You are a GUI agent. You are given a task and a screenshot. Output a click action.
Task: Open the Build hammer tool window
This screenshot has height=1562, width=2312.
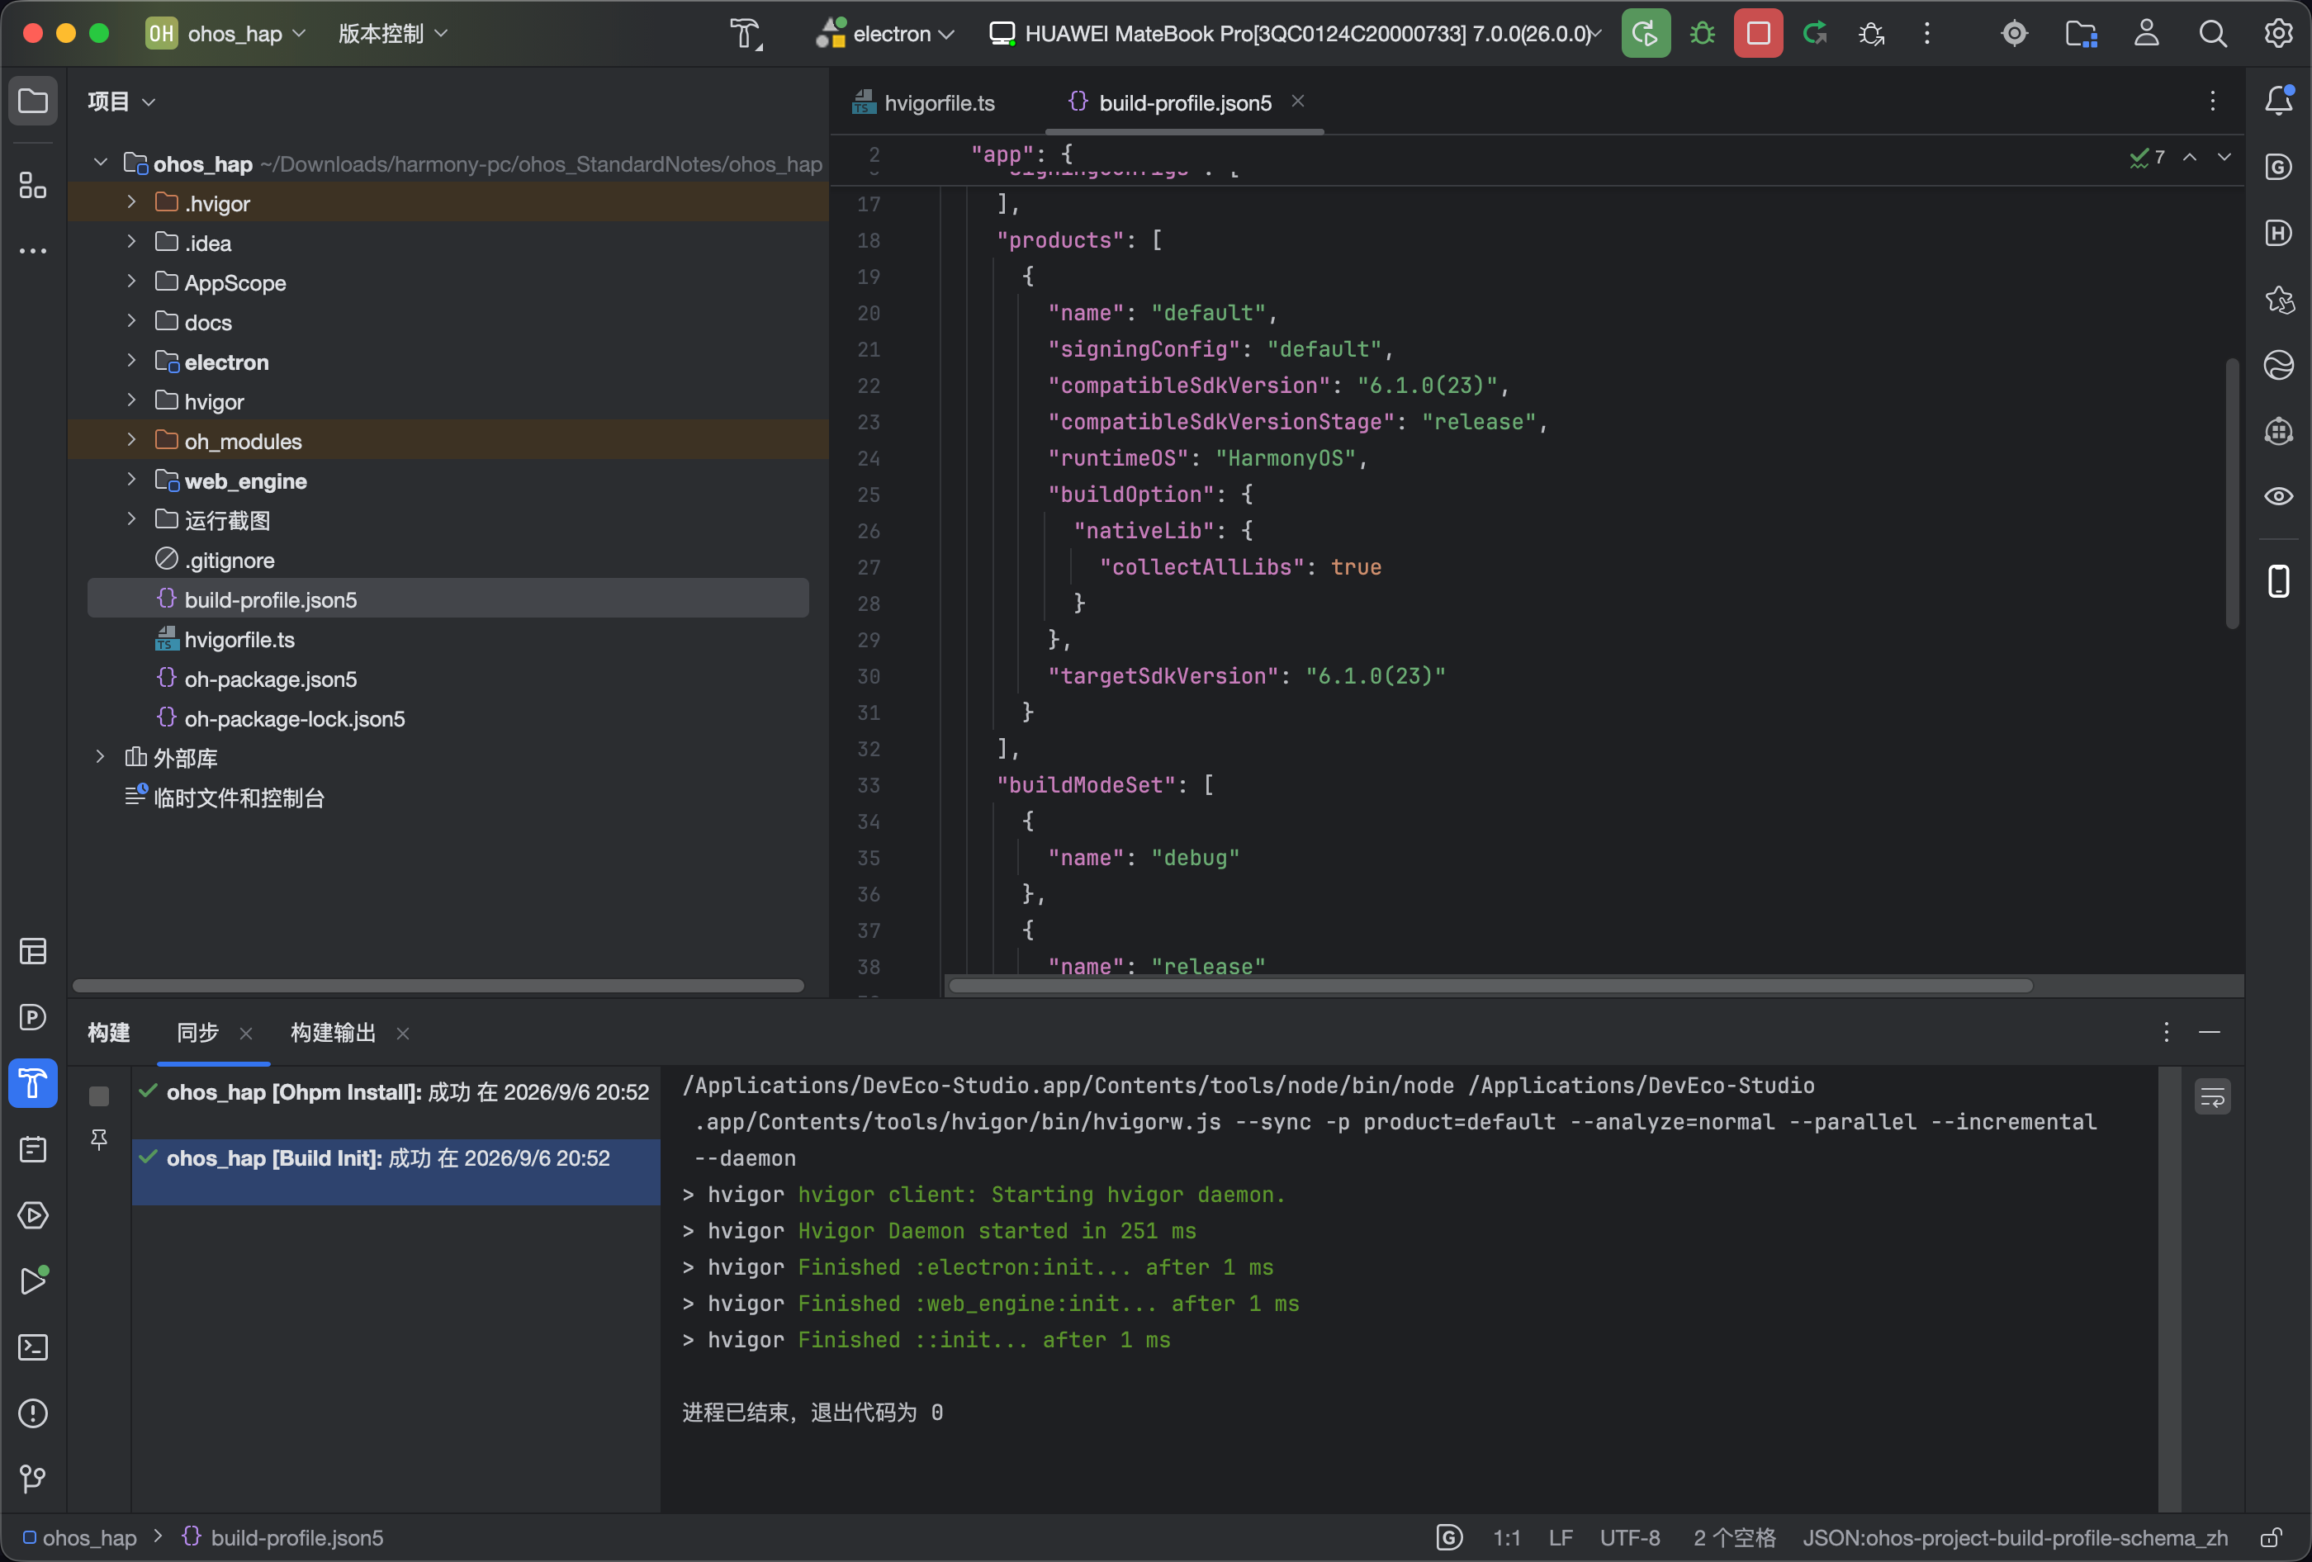coord(33,1083)
